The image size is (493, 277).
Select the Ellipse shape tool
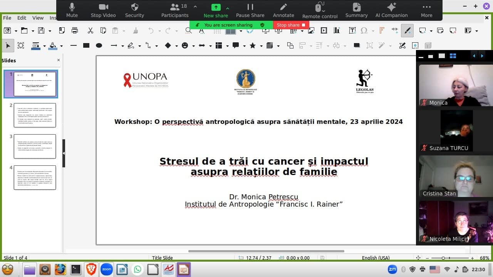click(99, 45)
